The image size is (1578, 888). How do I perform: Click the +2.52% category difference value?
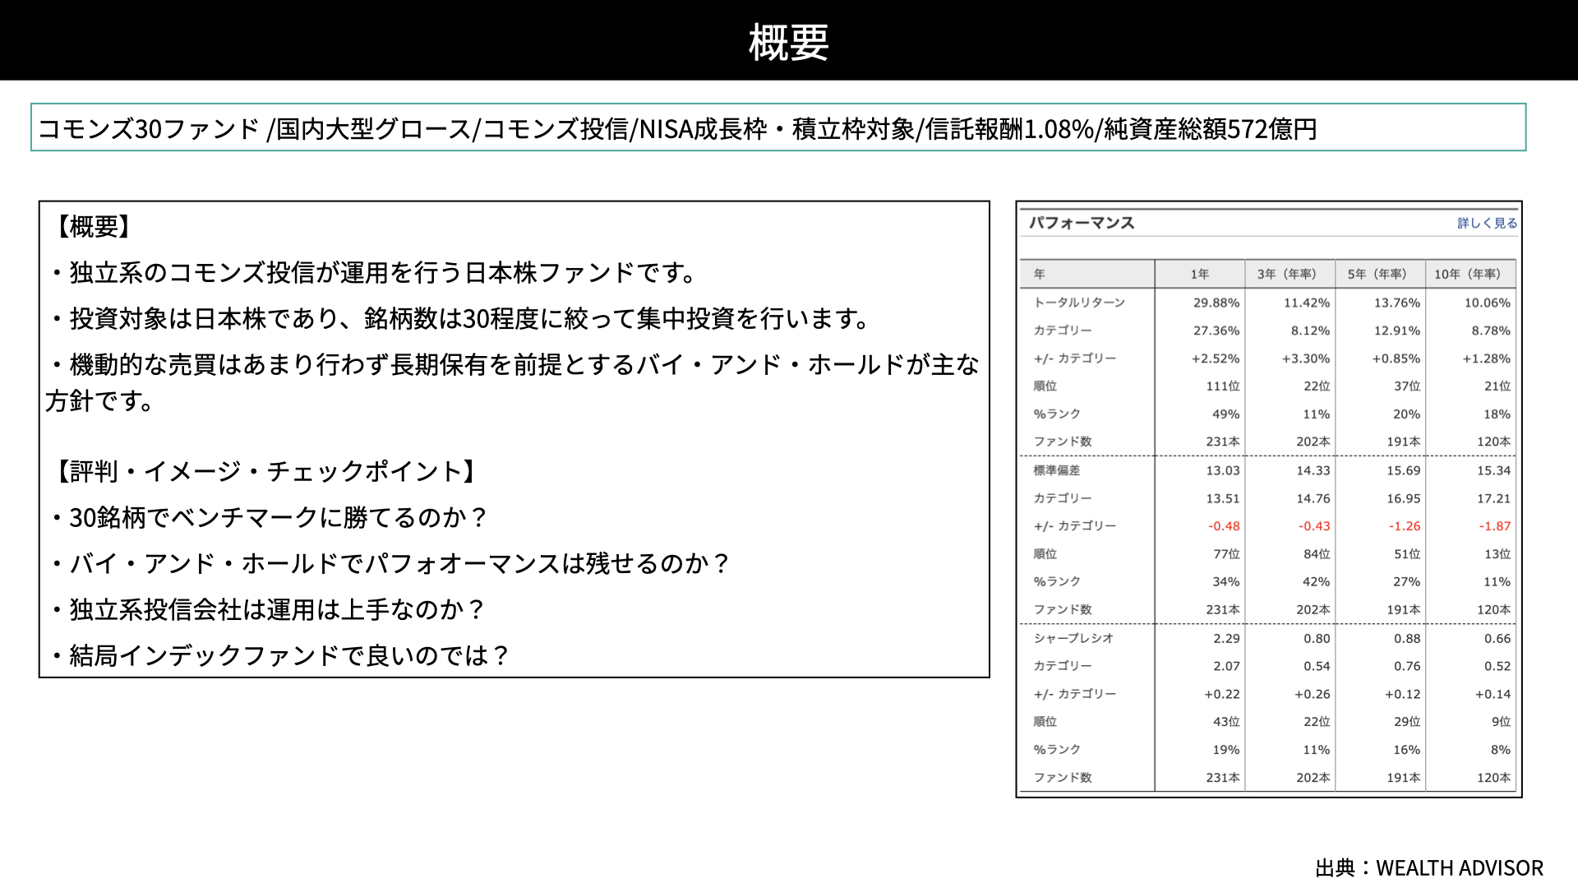(1216, 358)
